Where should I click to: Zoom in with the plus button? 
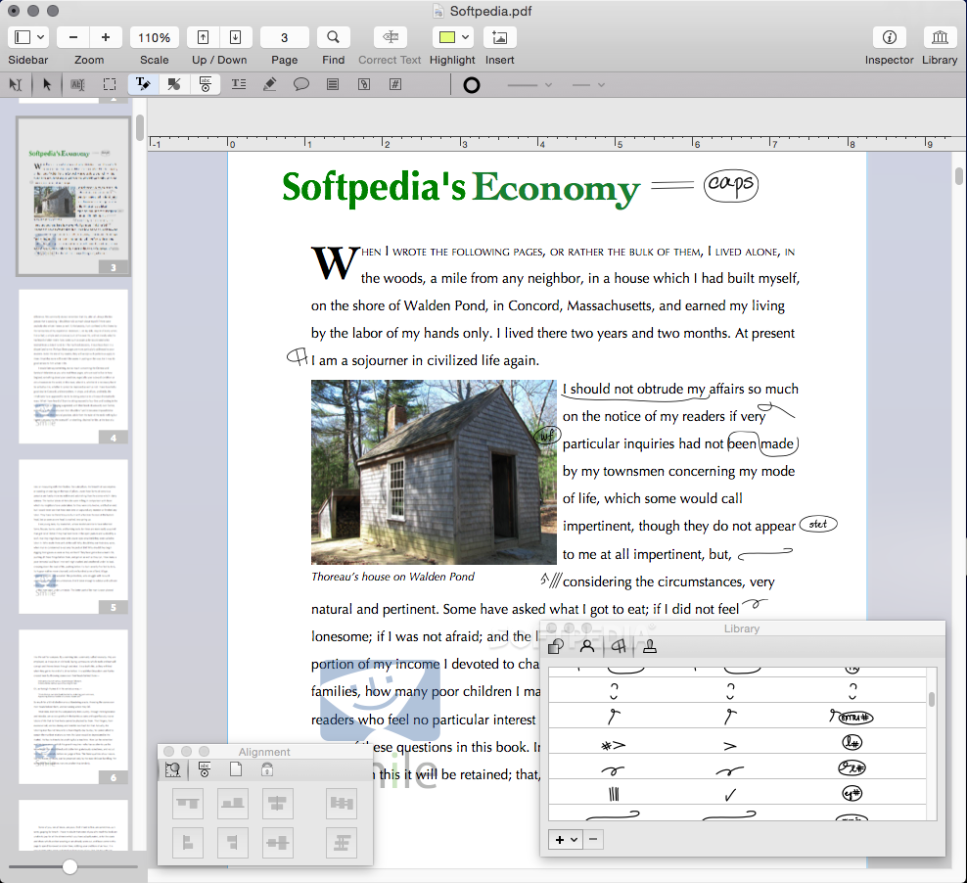click(106, 37)
